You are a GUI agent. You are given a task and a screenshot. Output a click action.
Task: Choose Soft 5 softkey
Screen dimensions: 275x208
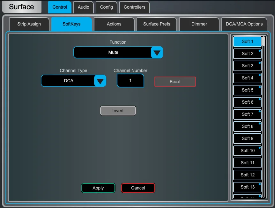(247, 90)
